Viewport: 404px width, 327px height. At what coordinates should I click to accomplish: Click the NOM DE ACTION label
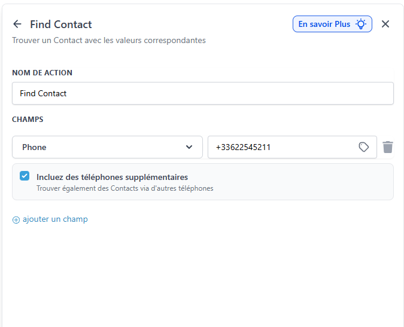pos(42,73)
